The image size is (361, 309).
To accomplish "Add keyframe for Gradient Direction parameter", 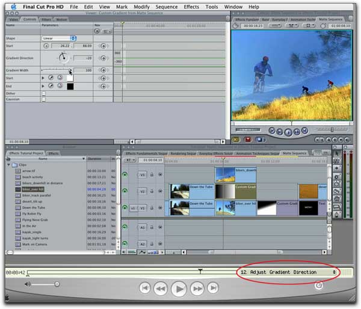I will (103, 58).
